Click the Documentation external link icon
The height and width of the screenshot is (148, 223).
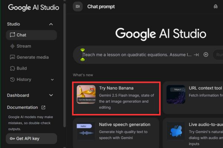[43, 107]
